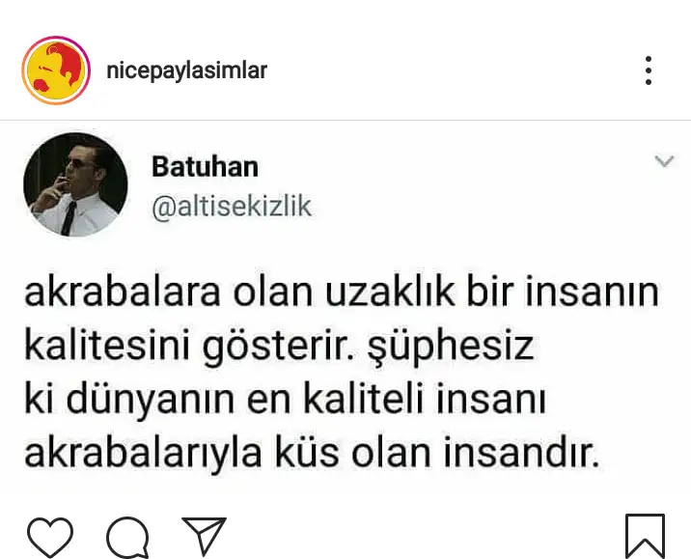Screen dimensions: 691x559
Task: Click the word 'akrabalara' at the tweet start
Action: (122, 292)
